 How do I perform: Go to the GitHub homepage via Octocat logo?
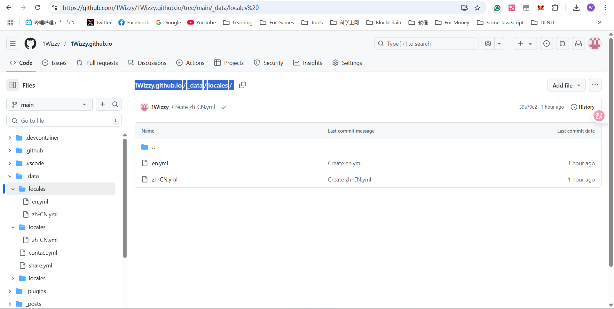click(x=30, y=43)
